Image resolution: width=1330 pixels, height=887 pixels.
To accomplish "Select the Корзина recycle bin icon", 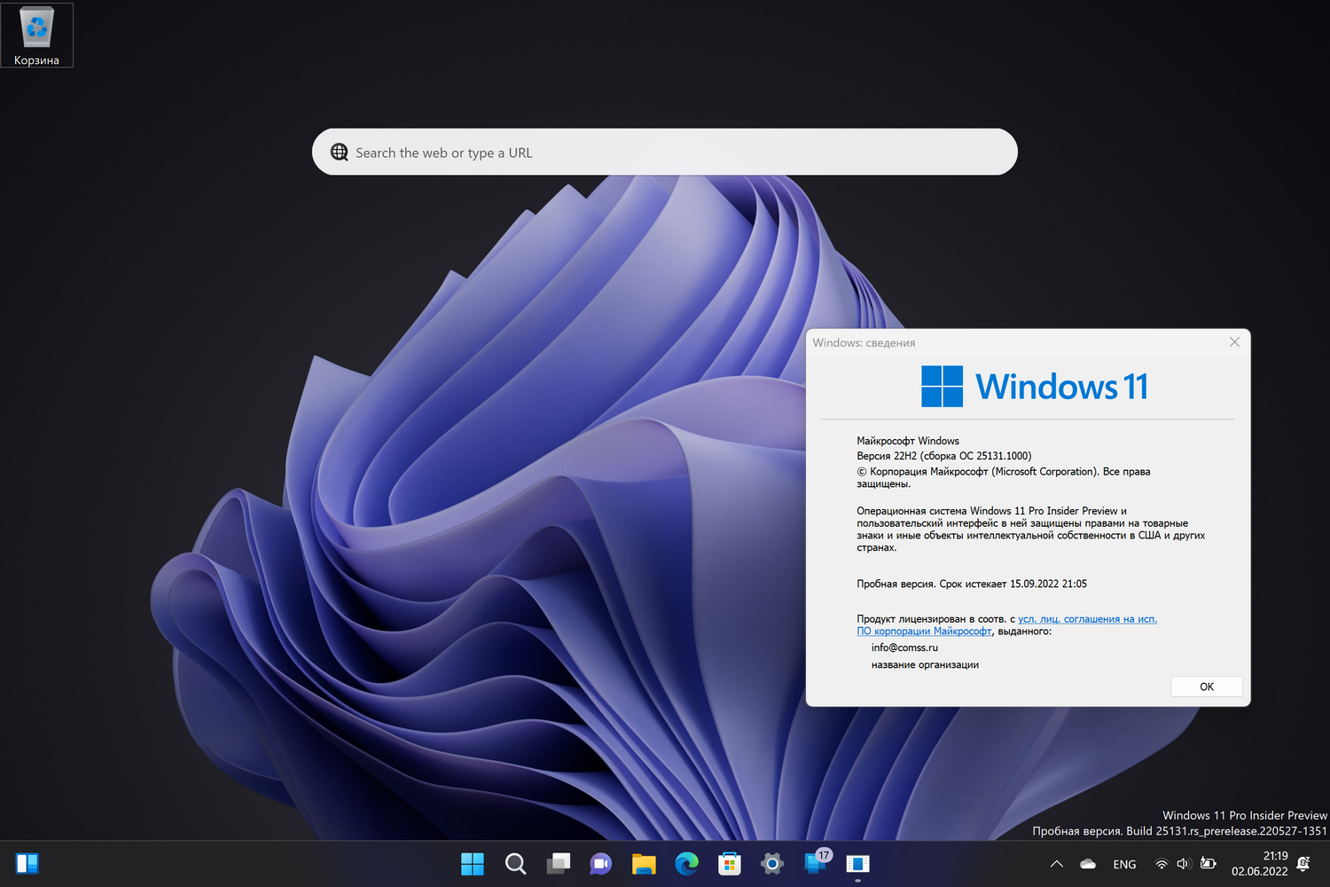I will pos(36,35).
